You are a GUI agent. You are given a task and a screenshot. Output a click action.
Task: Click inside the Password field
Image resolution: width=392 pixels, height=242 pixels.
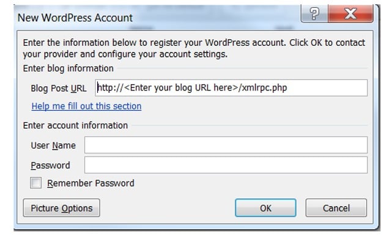[226, 165]
